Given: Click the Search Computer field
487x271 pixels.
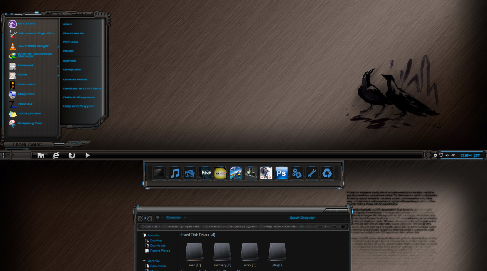Looking at the screenshot, I should click(312, 218).
